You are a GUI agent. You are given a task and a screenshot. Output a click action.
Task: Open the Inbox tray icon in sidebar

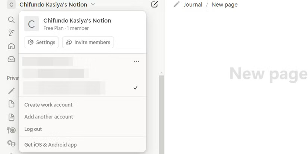[x=11, y=59]
